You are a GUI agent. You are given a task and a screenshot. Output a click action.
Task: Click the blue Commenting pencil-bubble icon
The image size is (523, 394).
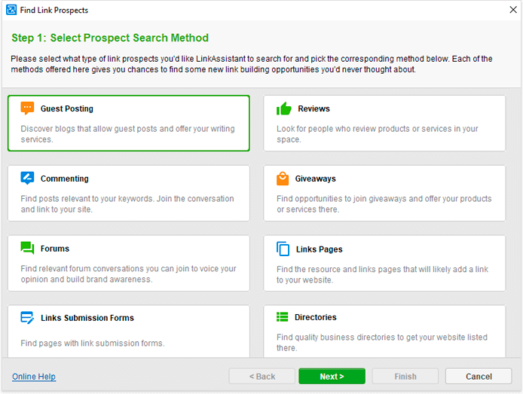pos(27,178)
